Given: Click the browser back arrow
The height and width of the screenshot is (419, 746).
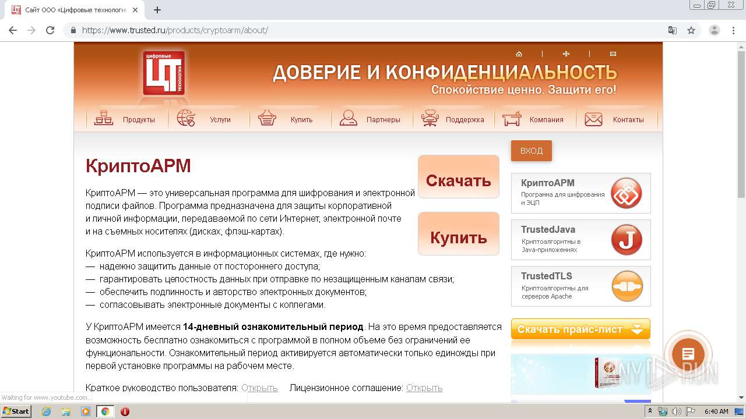Looking at the screenshot, I should click(x=13, y=30).
